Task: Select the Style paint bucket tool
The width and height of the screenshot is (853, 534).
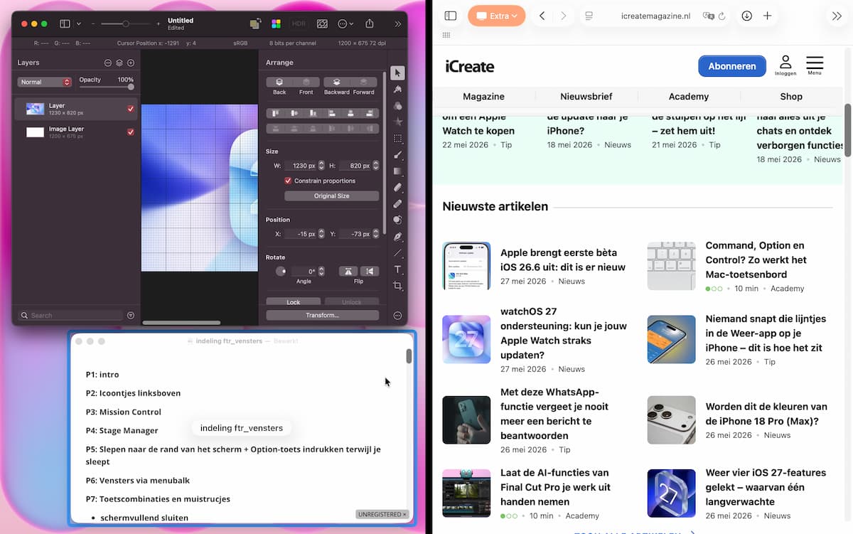Action: tap(398, 90)
